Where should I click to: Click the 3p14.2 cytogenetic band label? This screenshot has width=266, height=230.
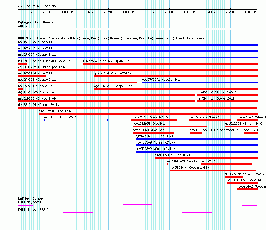(x=23, y=26)
